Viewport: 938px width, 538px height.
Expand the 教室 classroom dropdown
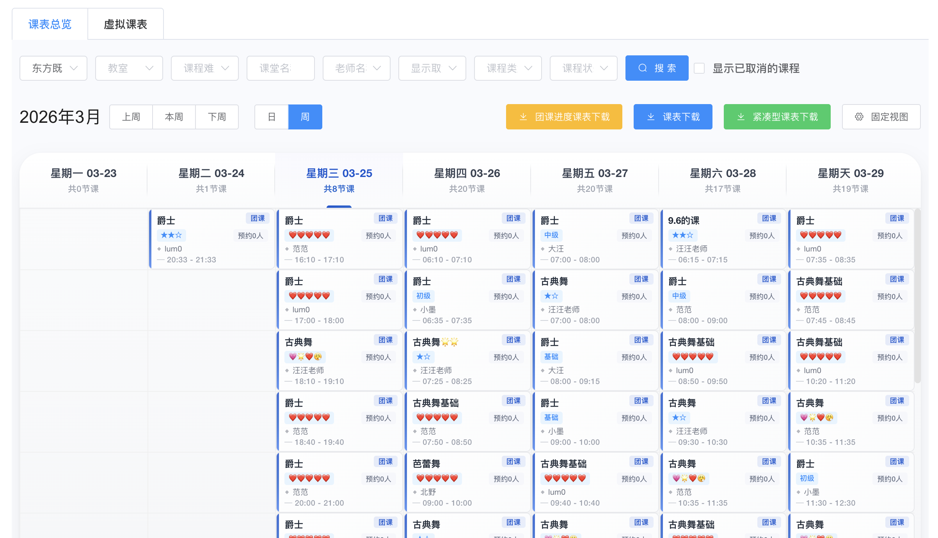click(x=129, y=68)
